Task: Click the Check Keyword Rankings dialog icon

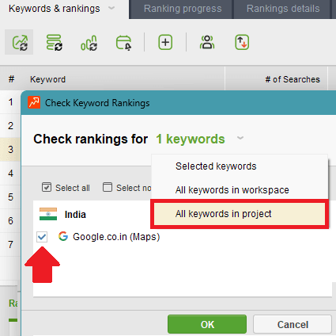Action: 34,102
